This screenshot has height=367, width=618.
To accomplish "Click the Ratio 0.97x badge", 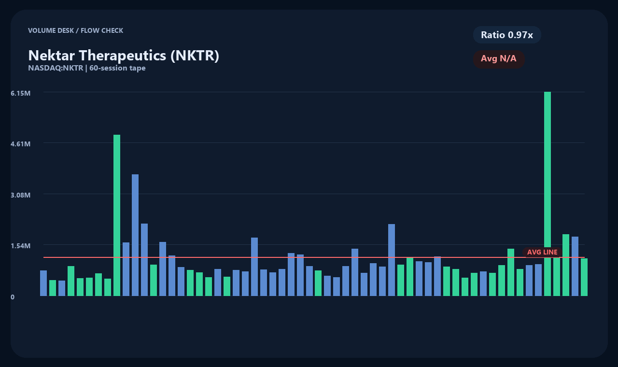I will 507,35.
